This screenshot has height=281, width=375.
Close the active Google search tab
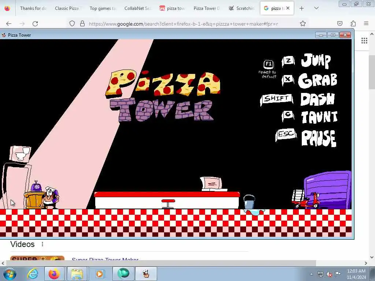tap(288, 8)
